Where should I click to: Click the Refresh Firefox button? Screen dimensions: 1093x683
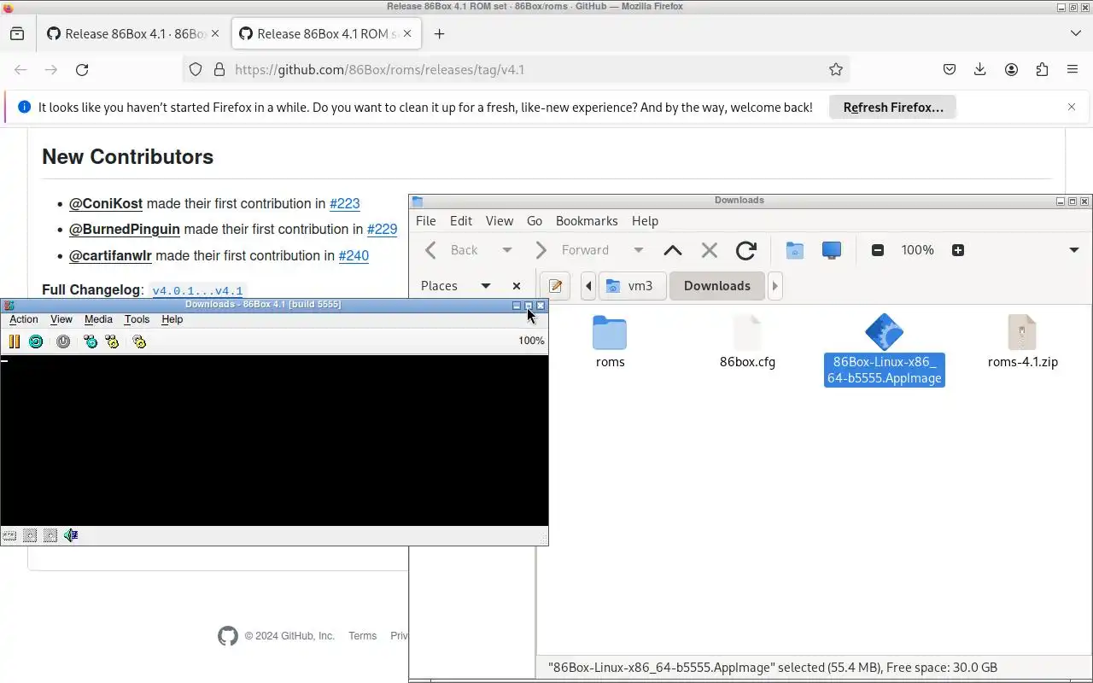pyautogui.click(x=893, y=108)
